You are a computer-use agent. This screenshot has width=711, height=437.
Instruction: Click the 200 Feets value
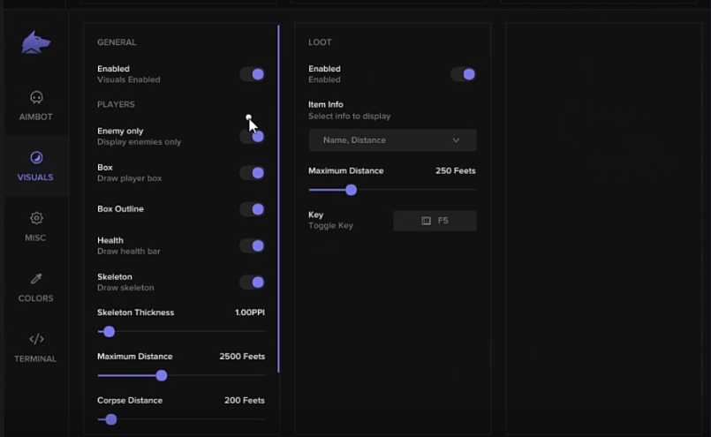(x=245, y=400)
